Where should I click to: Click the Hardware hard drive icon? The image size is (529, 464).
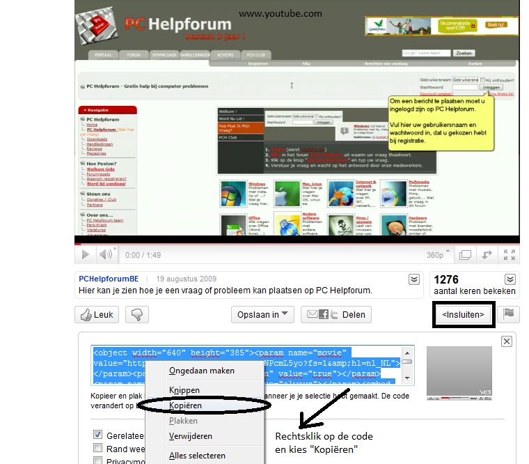pos(393,225)
